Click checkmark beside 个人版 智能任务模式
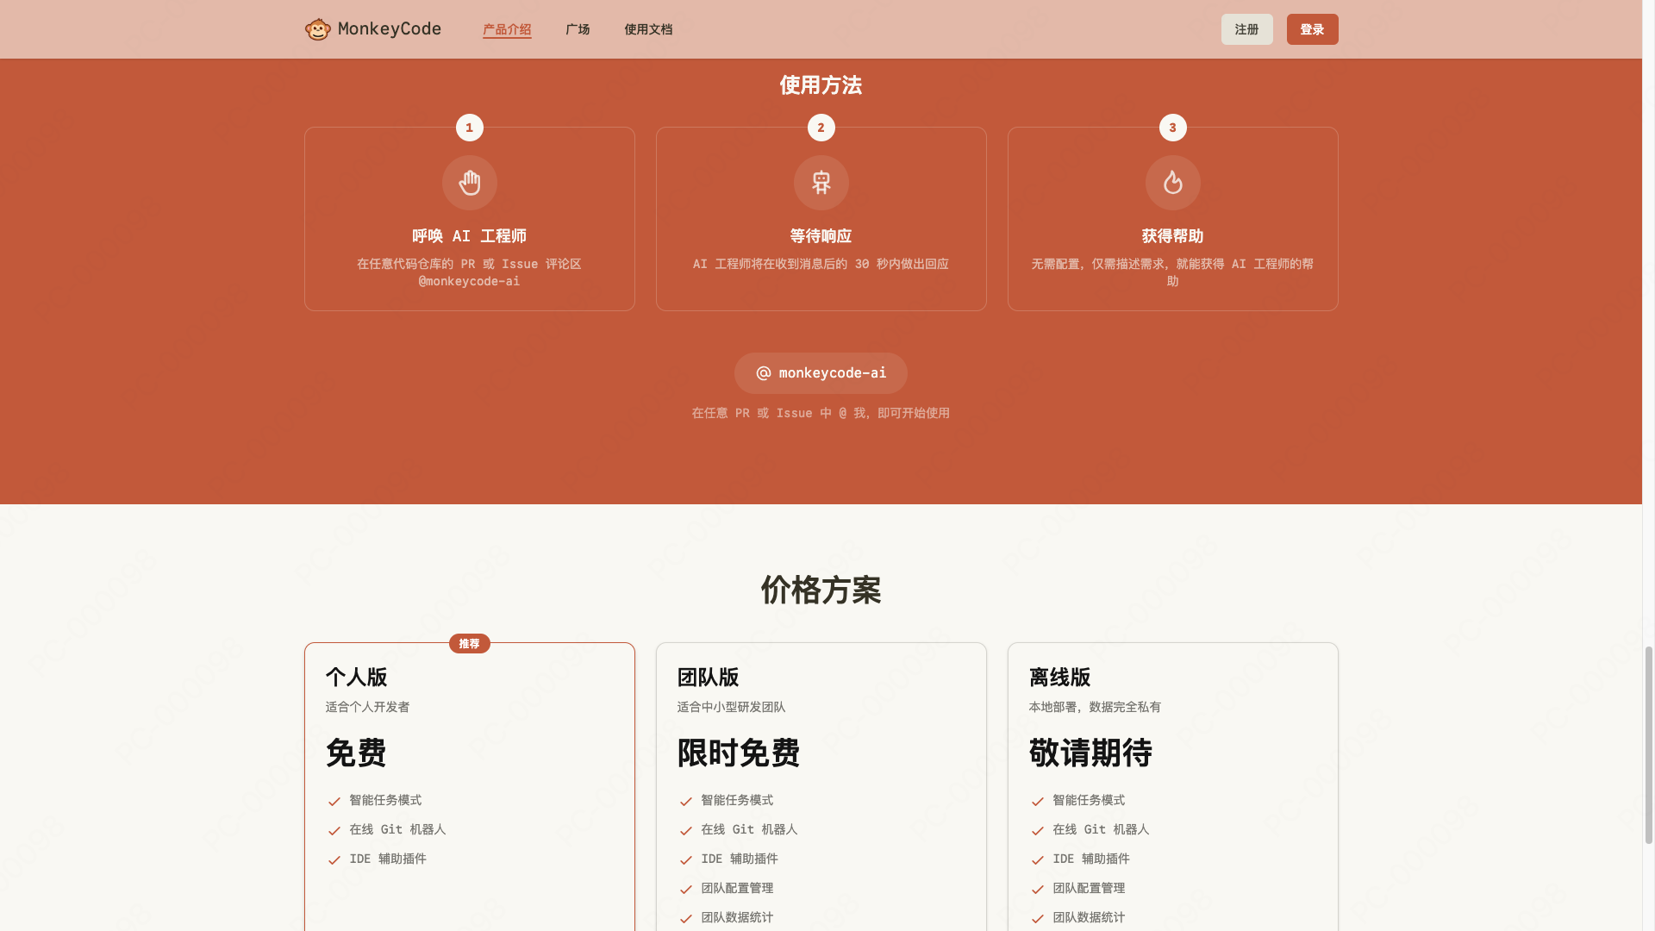Screen dimensions: 1655x931 tap(334, 802)
